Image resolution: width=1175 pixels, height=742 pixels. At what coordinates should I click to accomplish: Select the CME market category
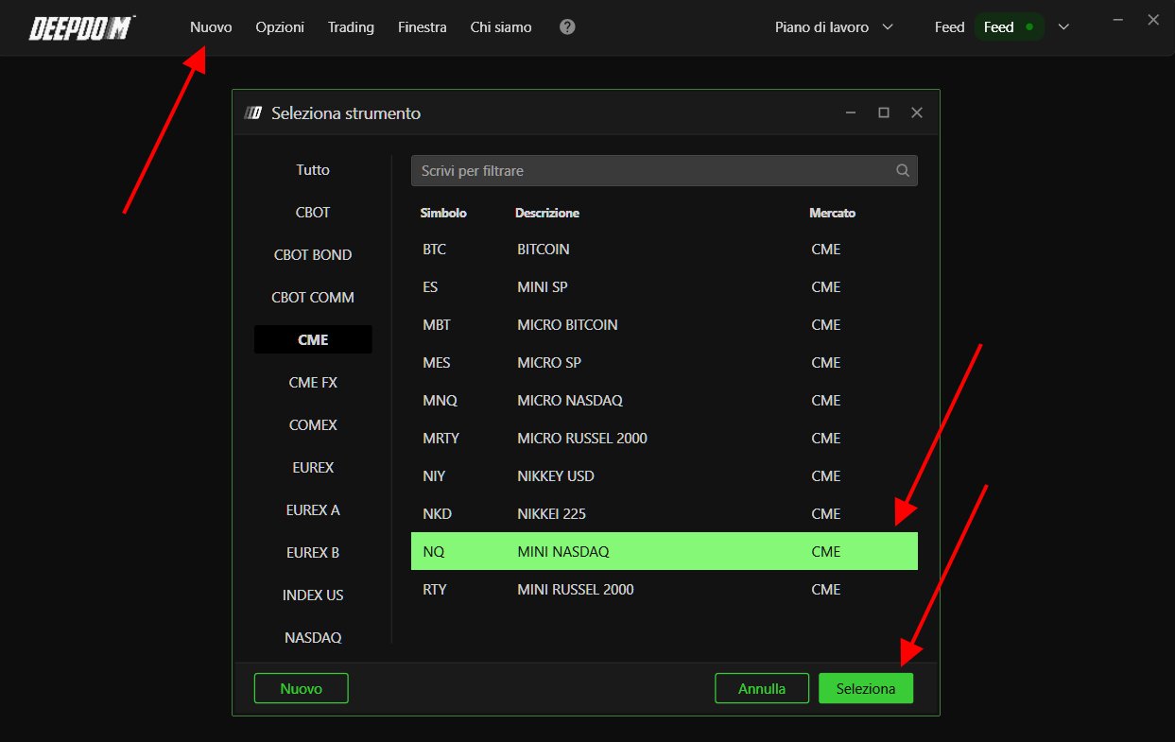[313, 340]
